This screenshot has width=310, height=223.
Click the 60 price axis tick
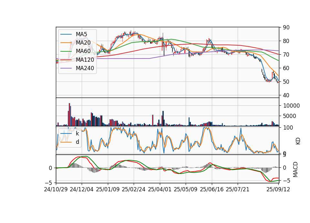[x=286, y=68]
